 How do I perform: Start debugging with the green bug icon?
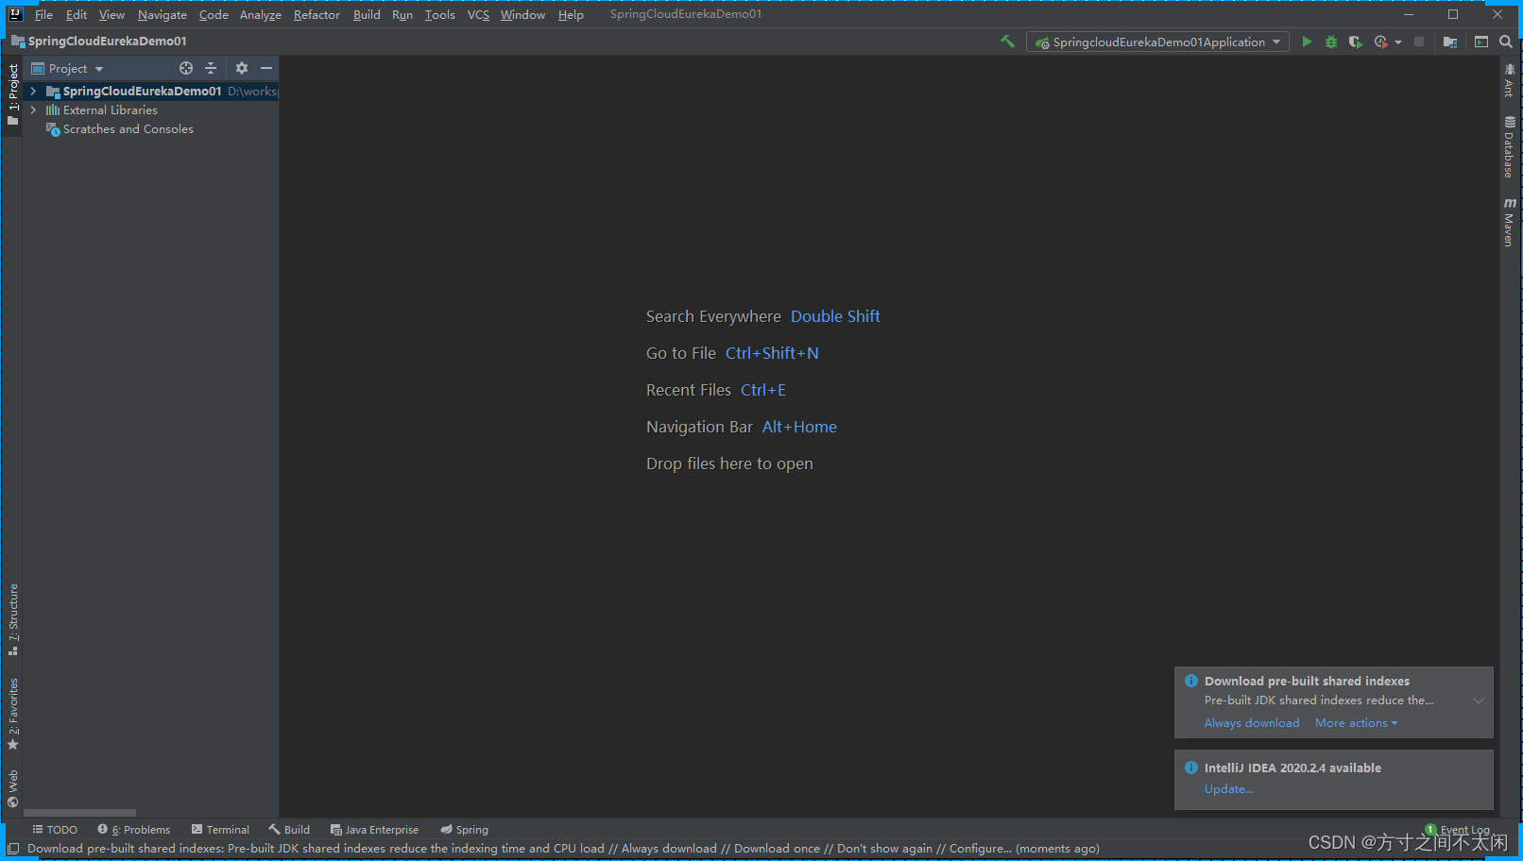(x=1331, y=42)
